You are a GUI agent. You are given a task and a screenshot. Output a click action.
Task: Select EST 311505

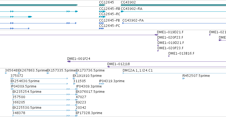tap(79, 81)
